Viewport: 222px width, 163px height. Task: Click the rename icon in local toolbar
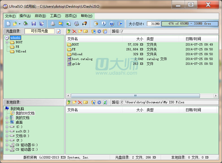pyautogui.click(x=86, y=102)
